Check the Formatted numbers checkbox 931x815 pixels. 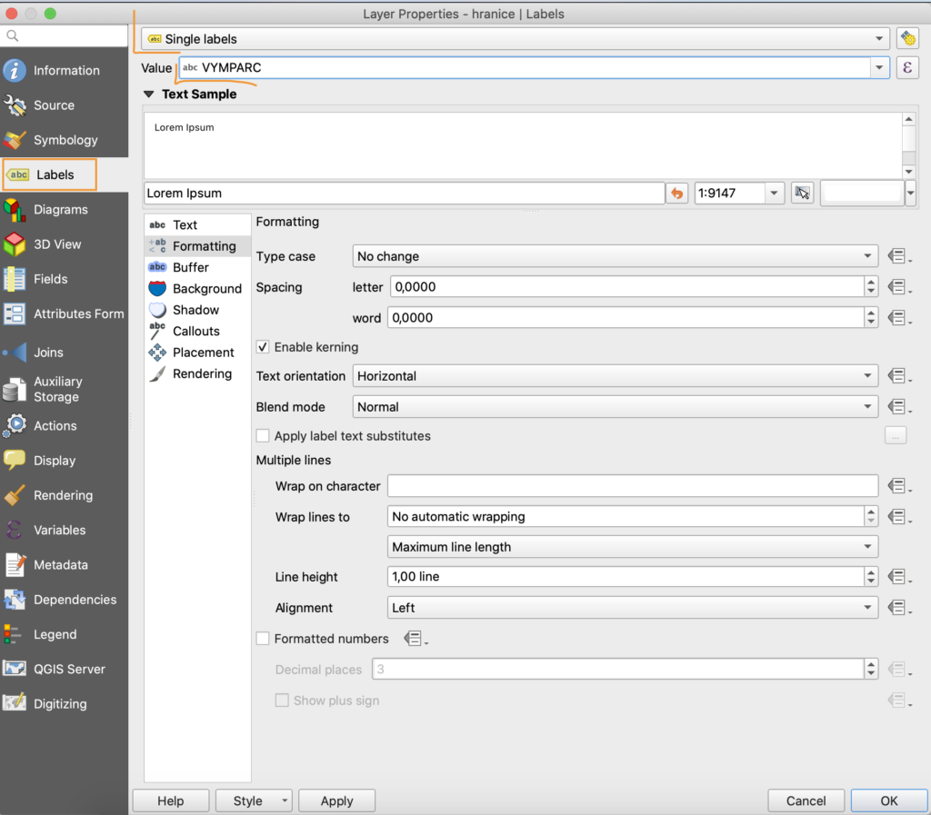pos(263,639)
